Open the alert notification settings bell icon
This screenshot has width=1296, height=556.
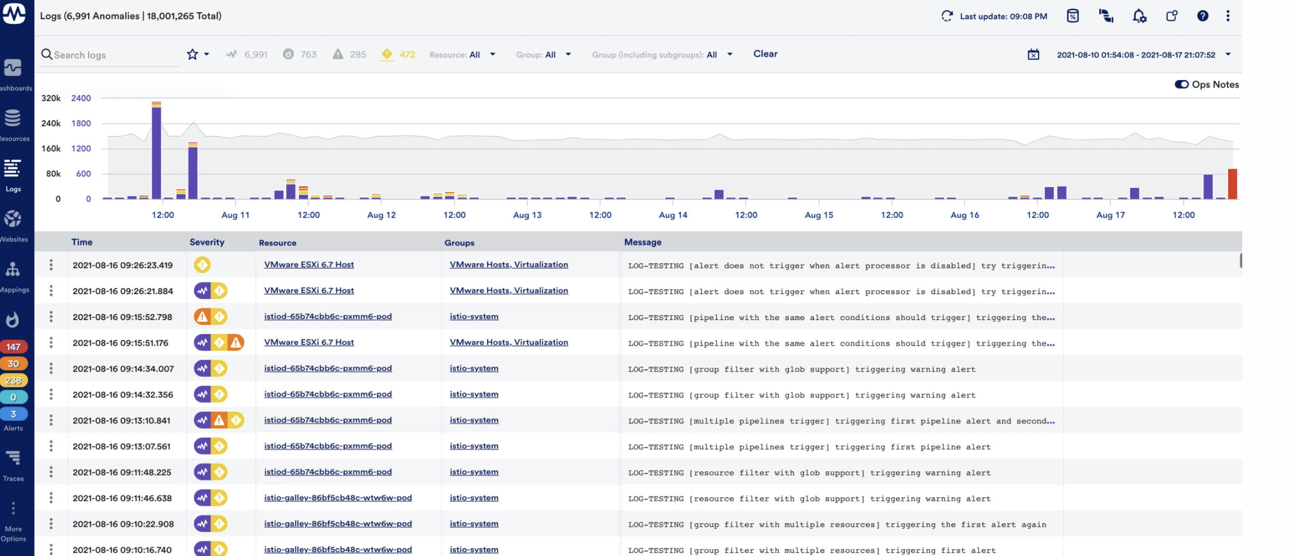(x=1140, y=16)
